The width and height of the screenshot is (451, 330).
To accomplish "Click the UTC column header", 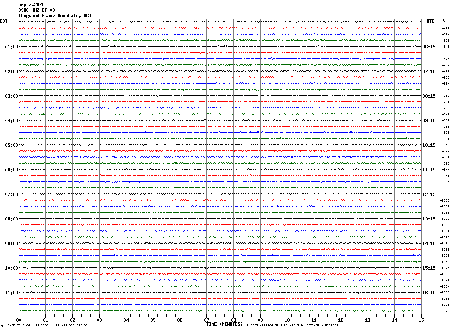I will tap(430, 21).
